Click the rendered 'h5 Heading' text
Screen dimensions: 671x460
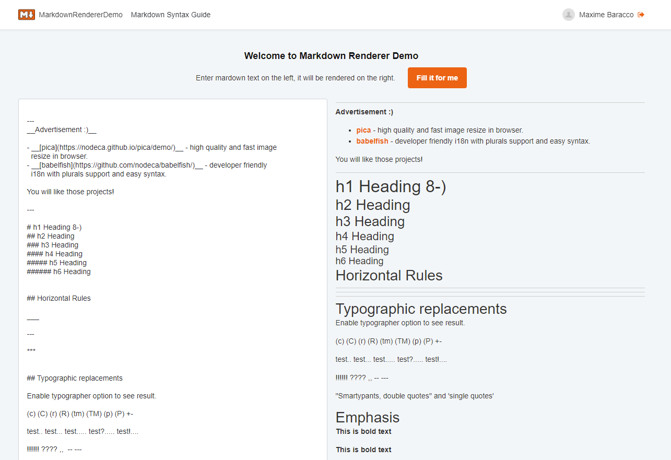(x=362, y=250)
